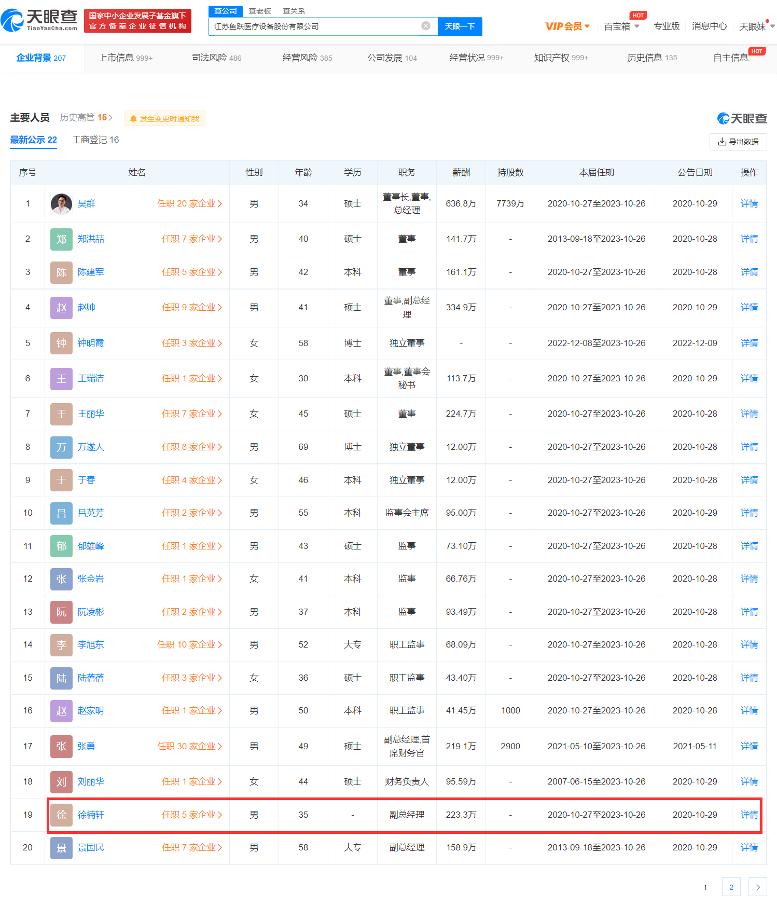The height and width of the screenshot is (908, 777).
Task: Open the 赵 avatar for 赵家明
Action: tap(61, 711)
